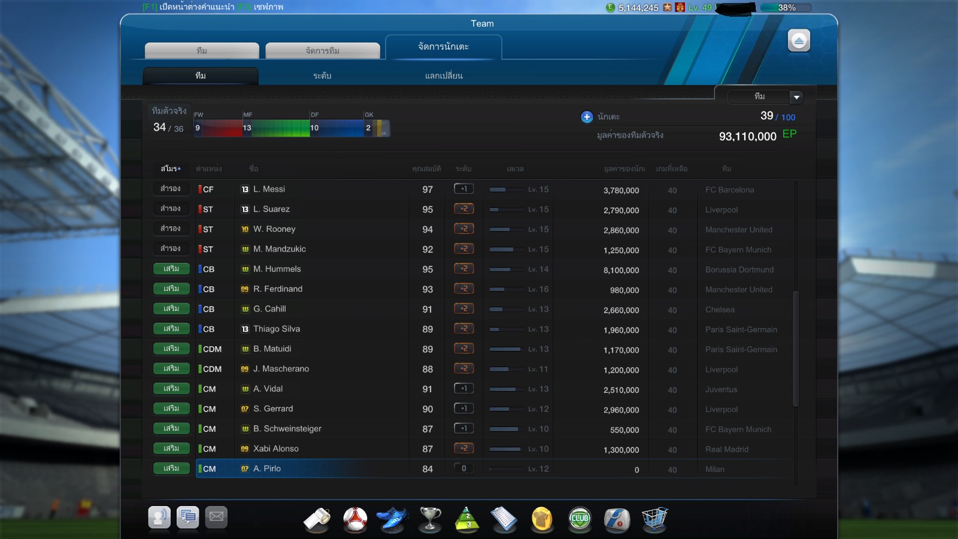Sort by the ระดับ column header

click(x=463, y=169)
